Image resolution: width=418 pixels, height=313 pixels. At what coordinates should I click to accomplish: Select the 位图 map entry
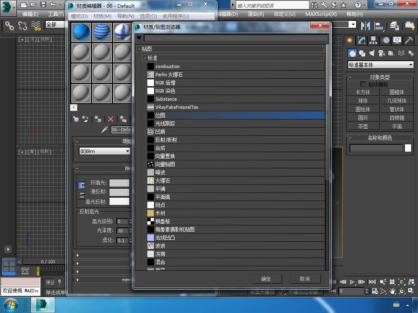point(236,115)
